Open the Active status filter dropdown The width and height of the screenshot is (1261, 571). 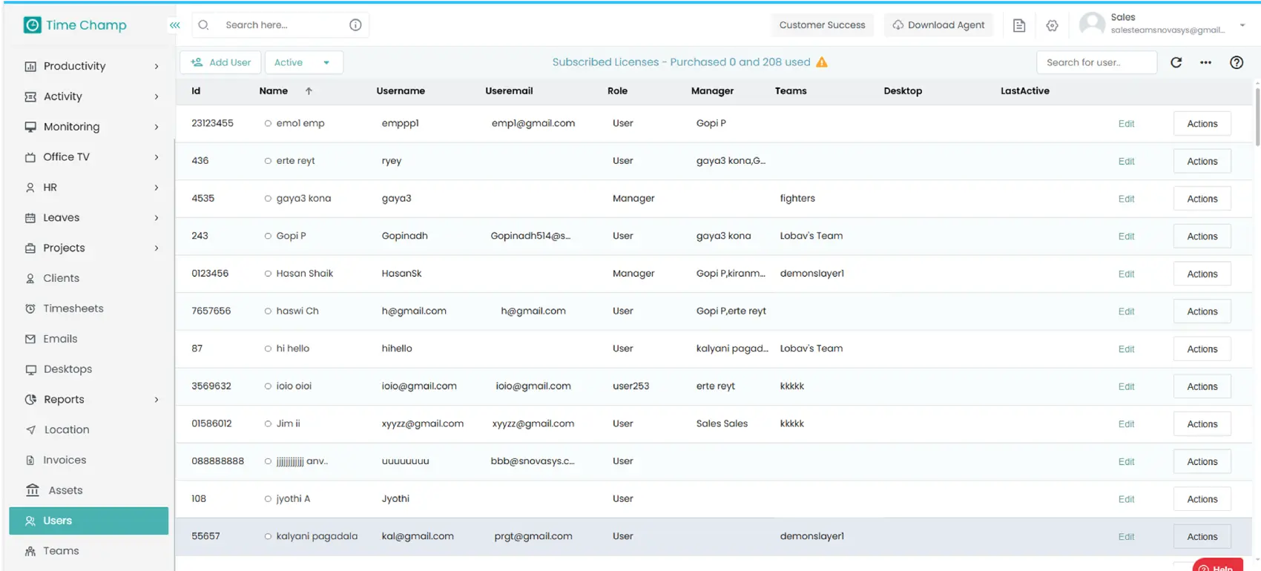tap(303, 62)
